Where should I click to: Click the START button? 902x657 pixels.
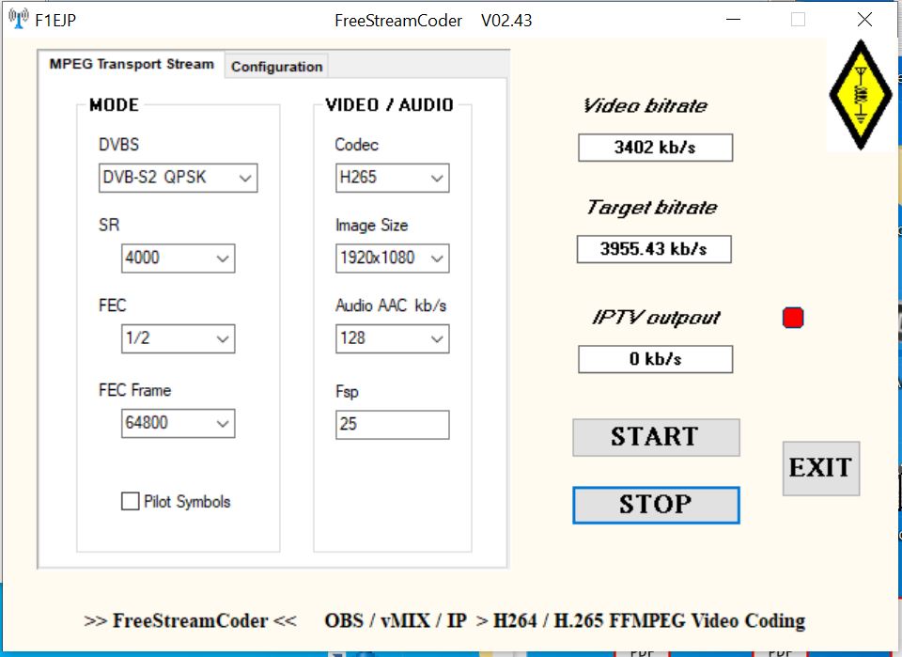(656, 437)
